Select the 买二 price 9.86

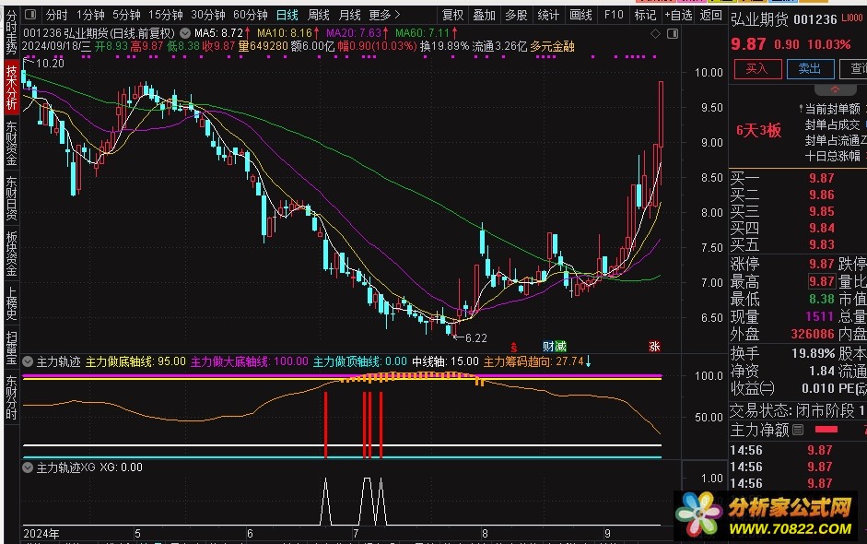821,195
